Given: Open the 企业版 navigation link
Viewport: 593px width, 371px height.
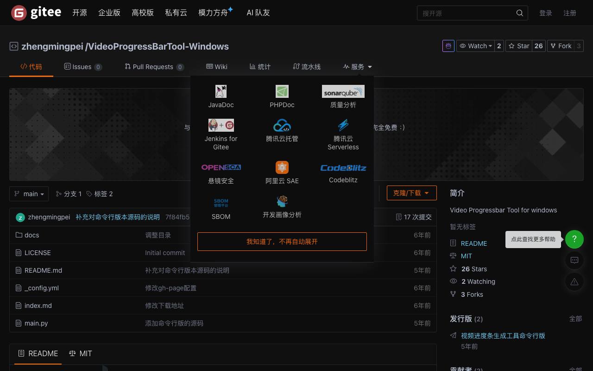Looking at the screenshot, I should point(109,13).
